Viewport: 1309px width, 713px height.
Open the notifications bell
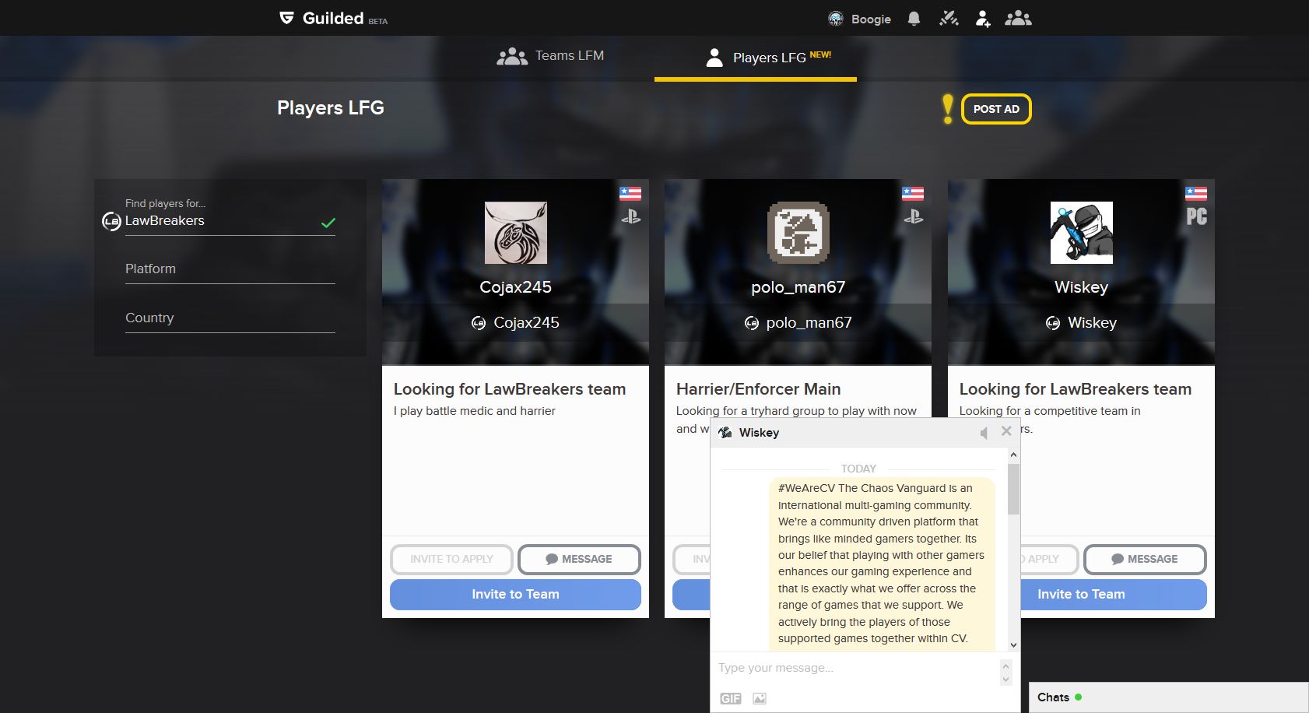point(914,19)
